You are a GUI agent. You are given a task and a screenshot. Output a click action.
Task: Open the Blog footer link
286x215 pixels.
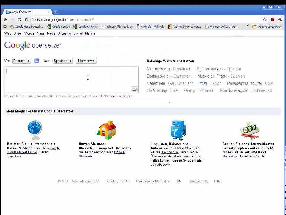pos(180,181)
